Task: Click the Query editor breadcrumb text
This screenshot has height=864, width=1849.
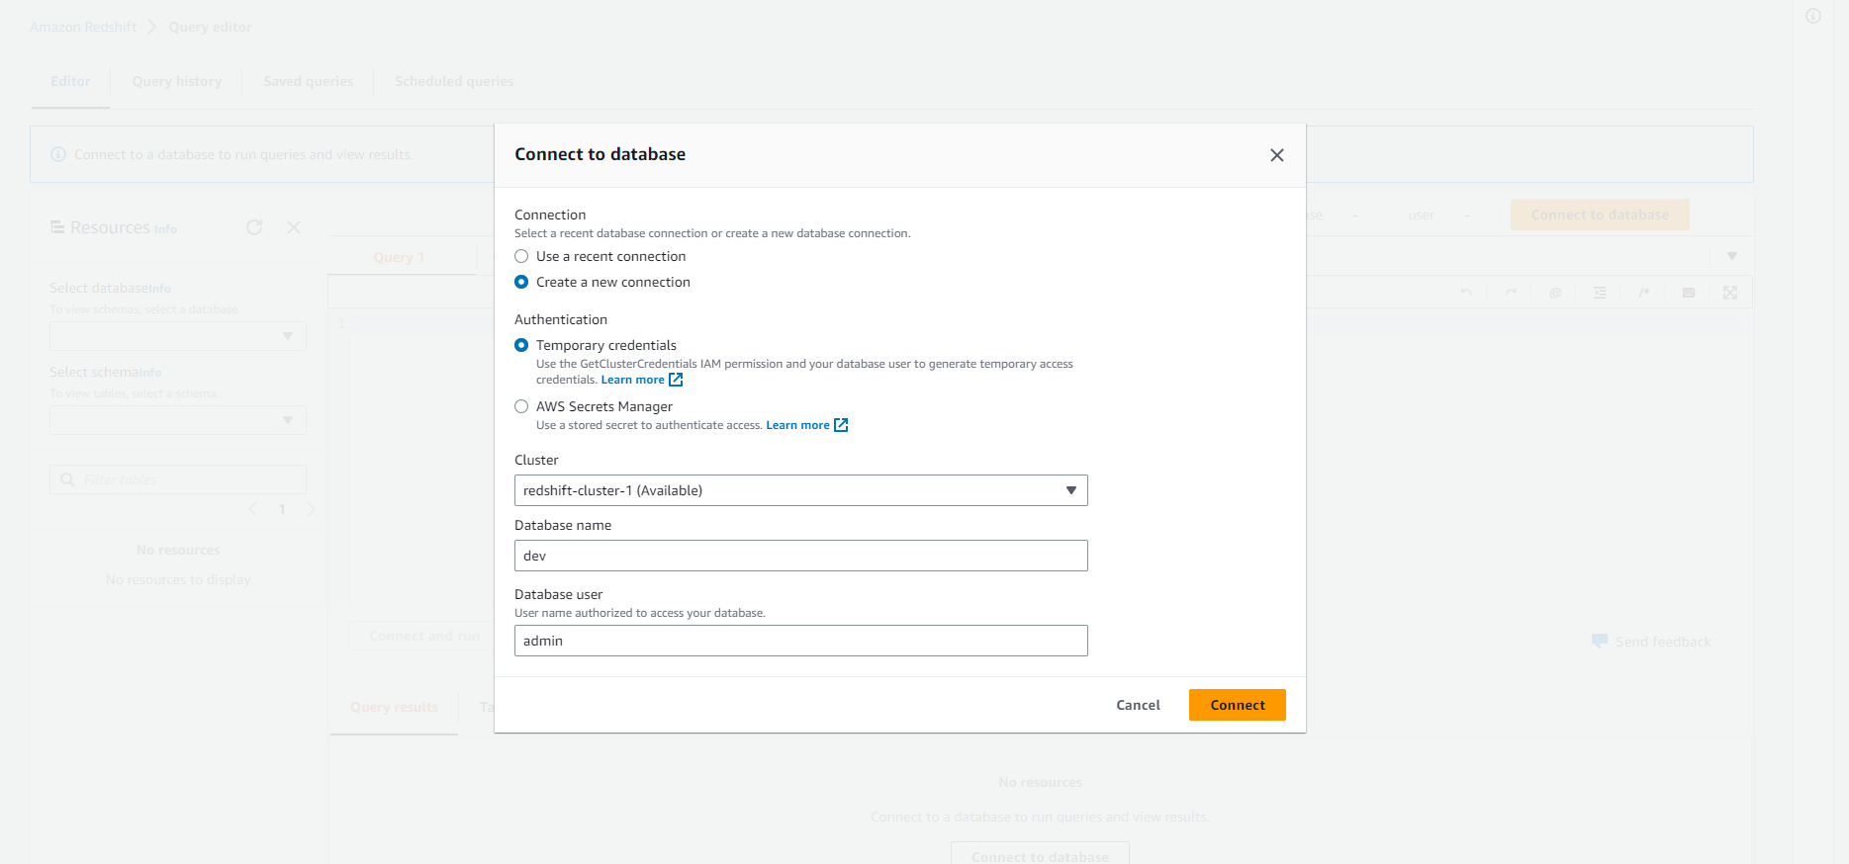Action: pyautogui.click(x=210, y=27)
